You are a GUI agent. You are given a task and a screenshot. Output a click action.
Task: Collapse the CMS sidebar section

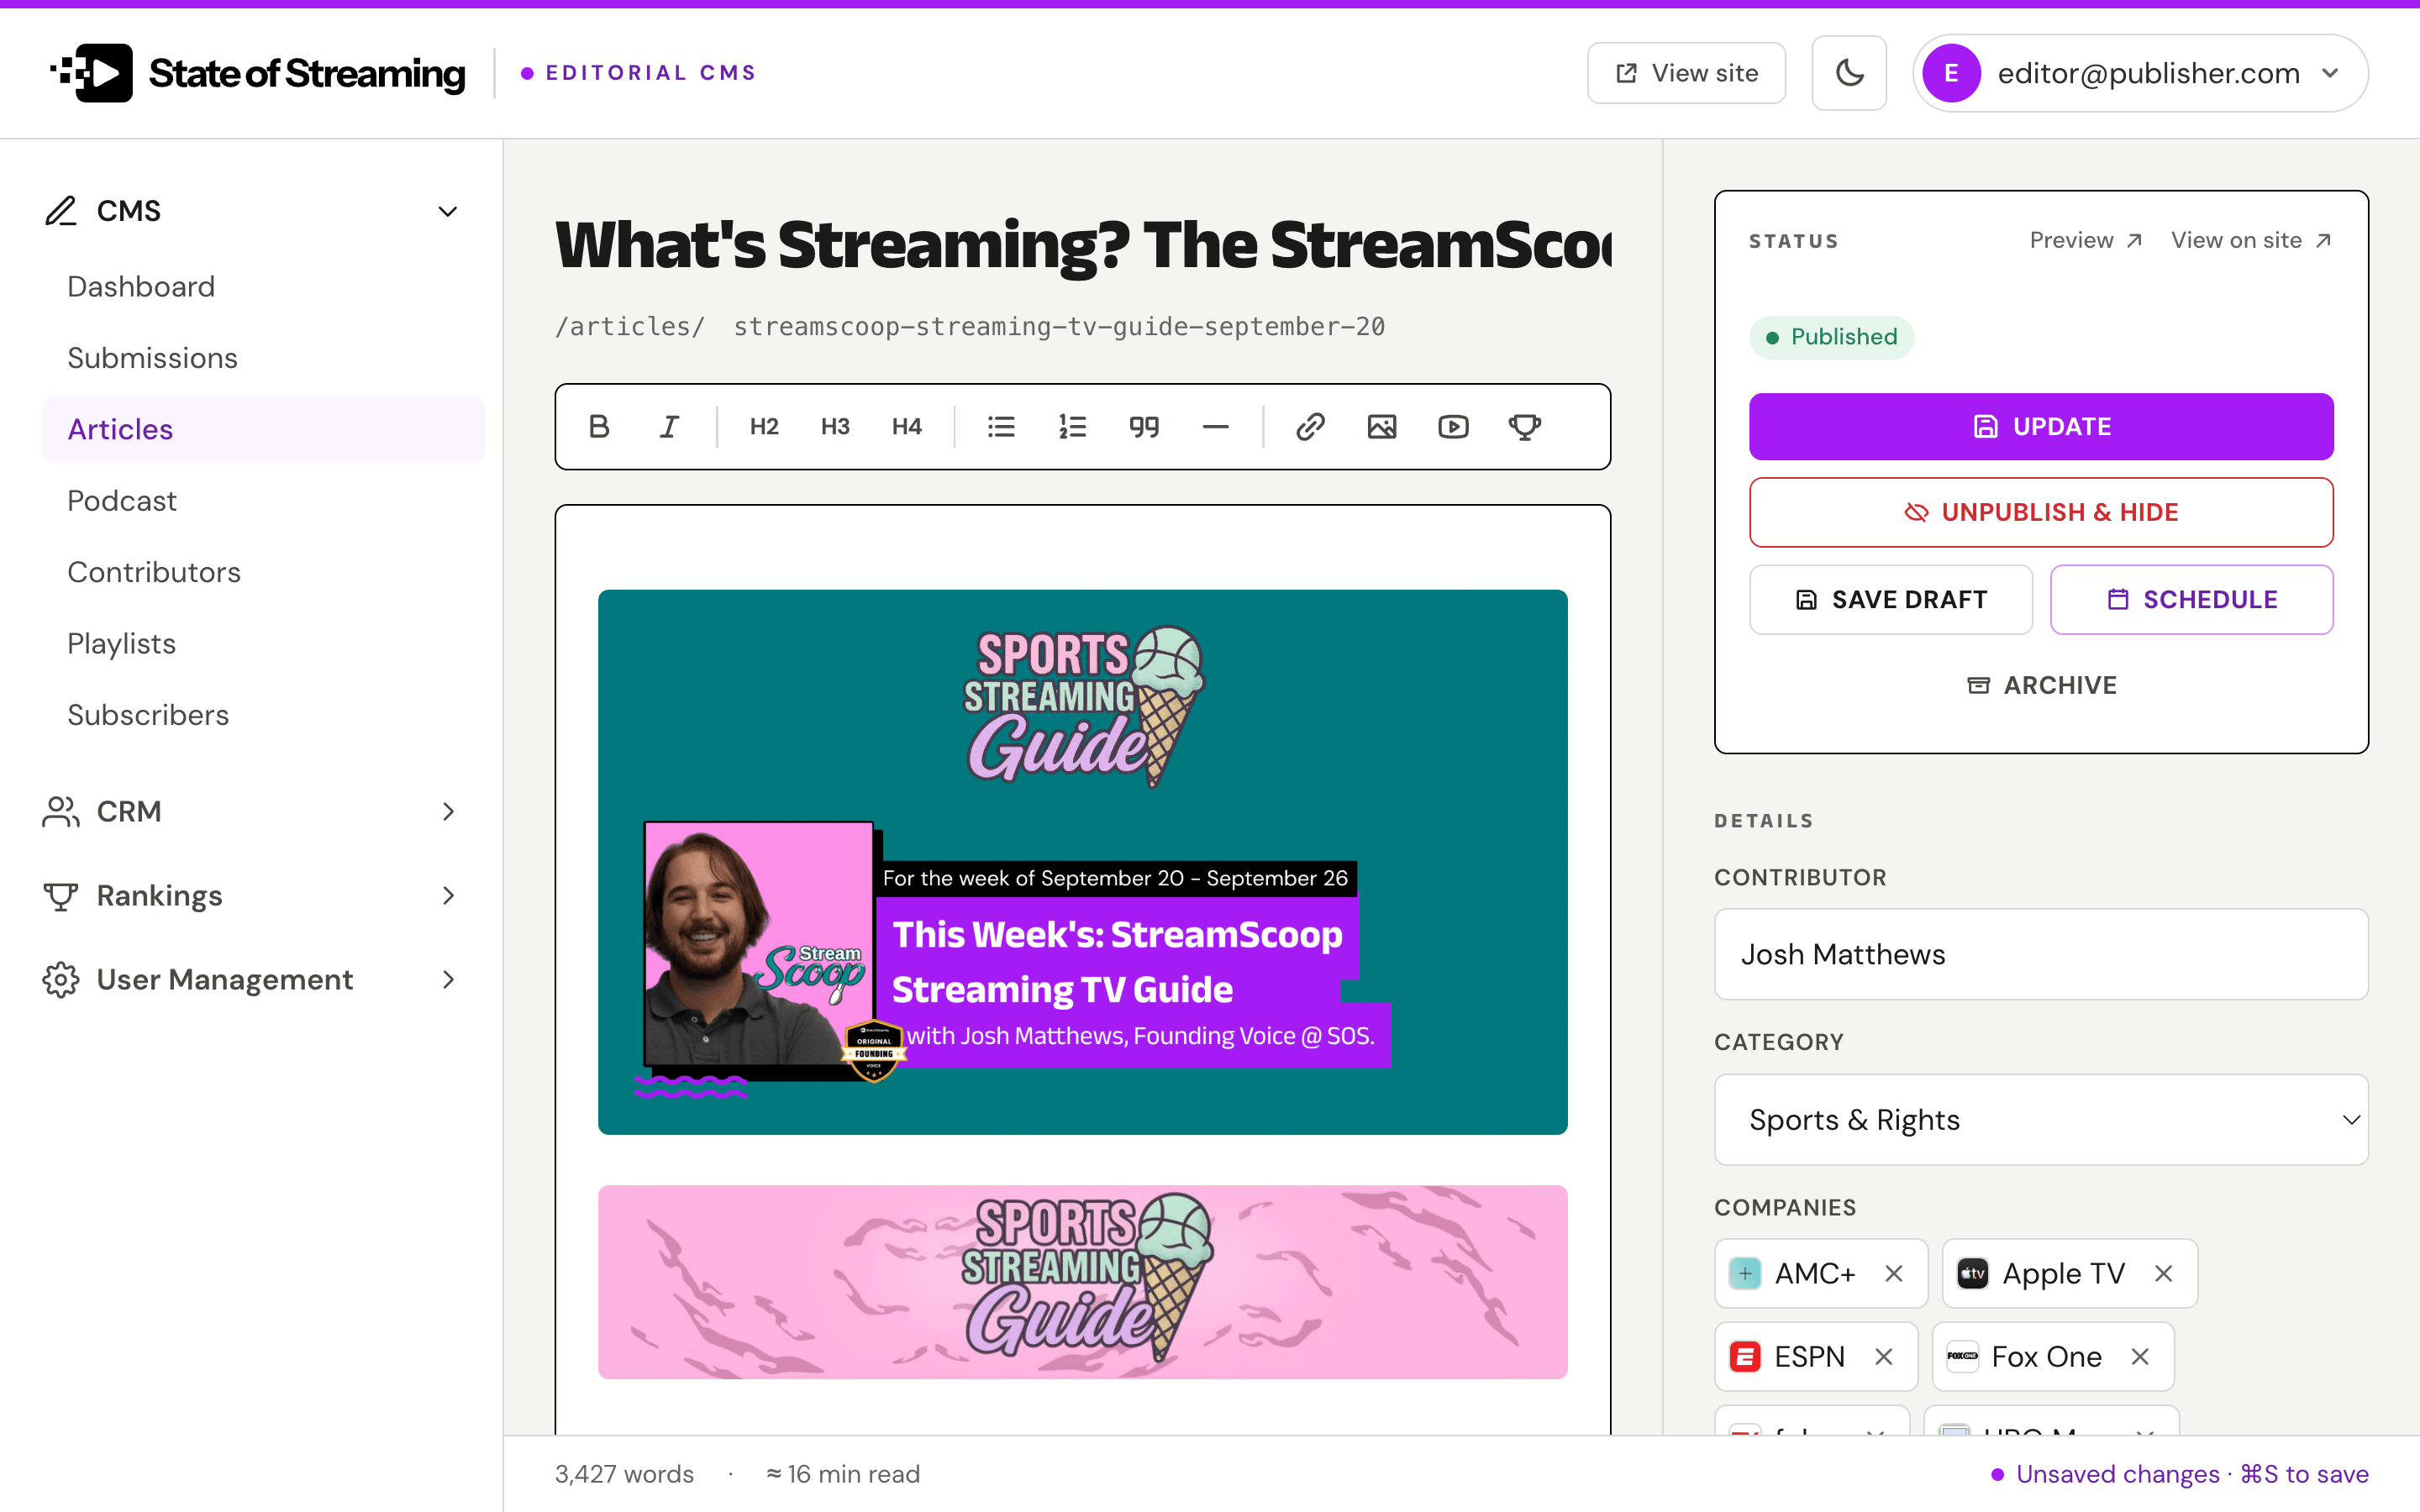(252, 211)
